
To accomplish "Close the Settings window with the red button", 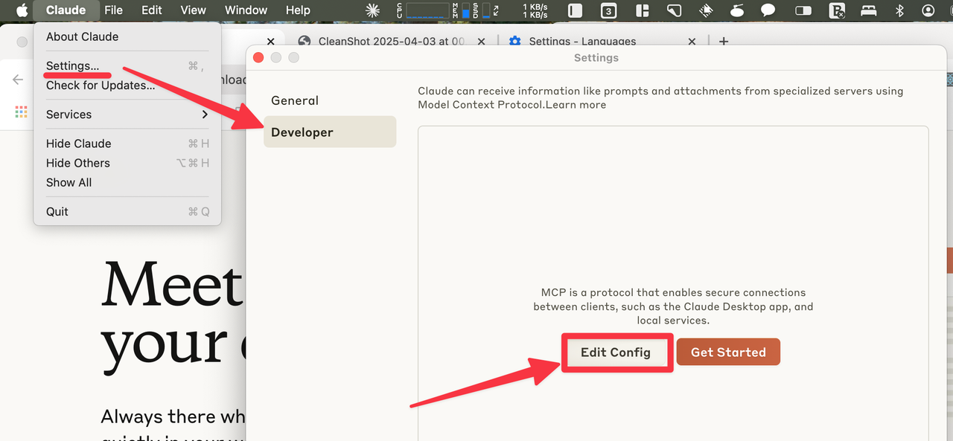I will point(258,57).
